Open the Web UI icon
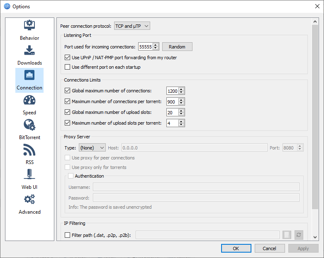This screenshot has height=258, width=324. [x=29, y=174]
